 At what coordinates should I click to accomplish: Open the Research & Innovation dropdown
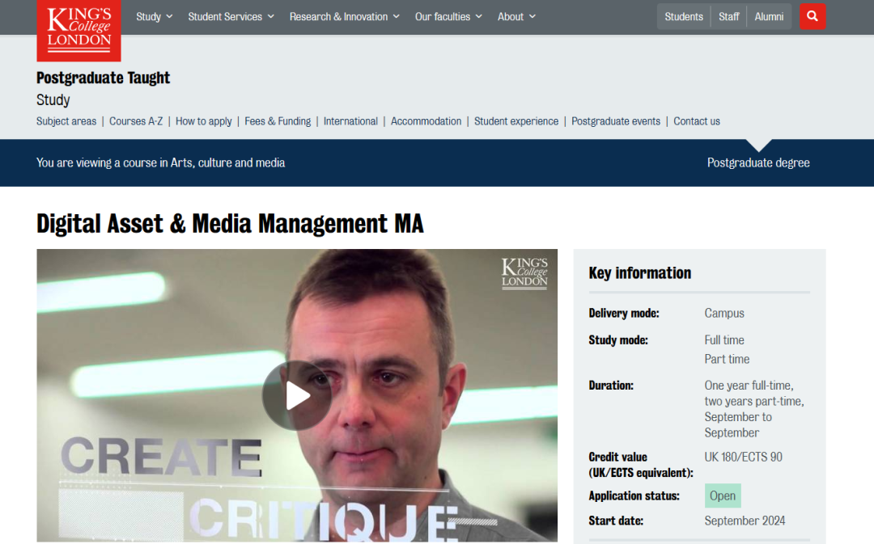click(345, 17)
